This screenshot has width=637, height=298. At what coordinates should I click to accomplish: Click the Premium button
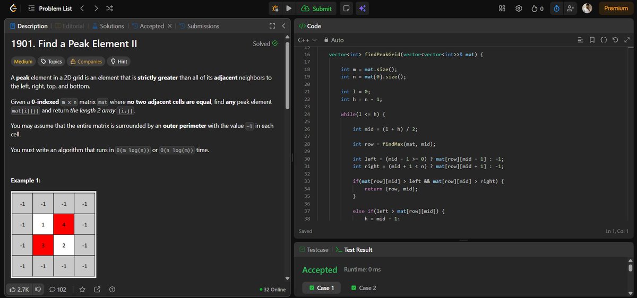pyautogui.click(x=616, y=8)
